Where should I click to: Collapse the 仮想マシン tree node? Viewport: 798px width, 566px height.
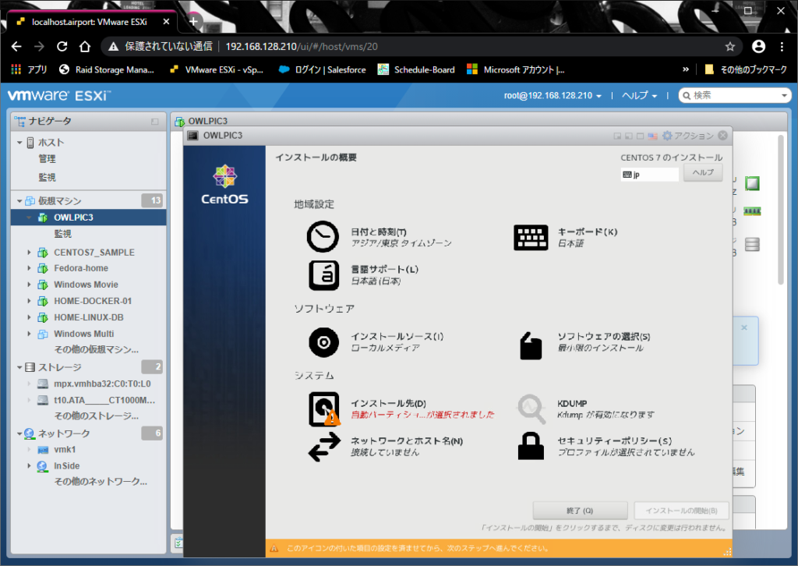click(x=19, y=201)
